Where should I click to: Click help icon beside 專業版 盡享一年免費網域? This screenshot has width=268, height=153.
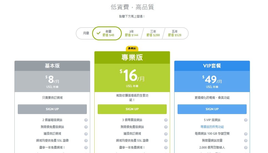point(166,147)
